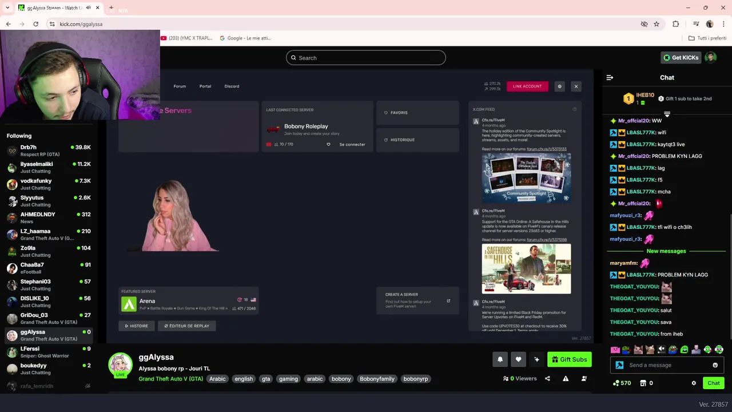The image size is (732, 412).
Task: Pick the pink smiley emote
Action: [615, 350]
